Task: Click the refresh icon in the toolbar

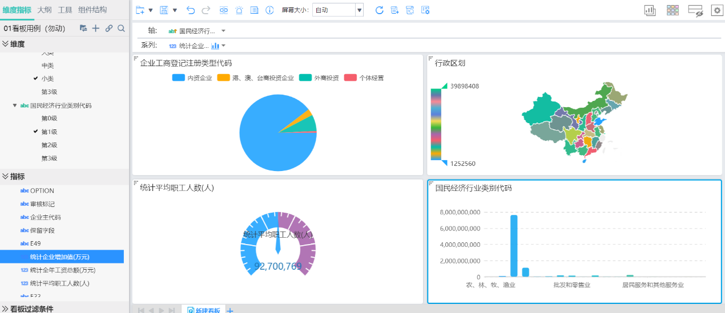Action: 379,10
